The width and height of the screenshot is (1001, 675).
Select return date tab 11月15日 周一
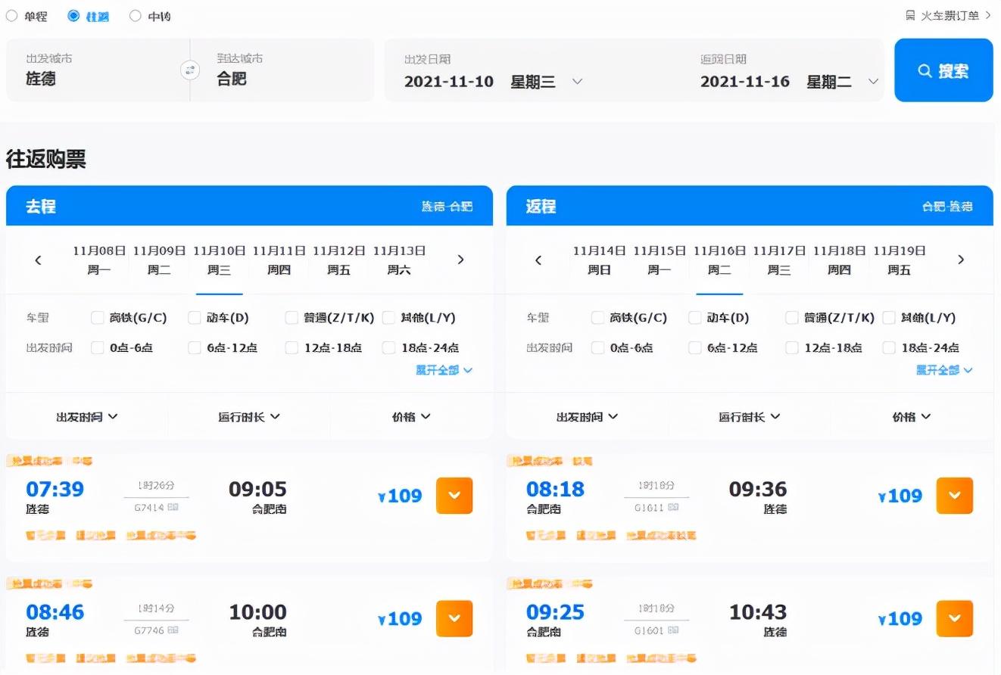coord(660,260)
